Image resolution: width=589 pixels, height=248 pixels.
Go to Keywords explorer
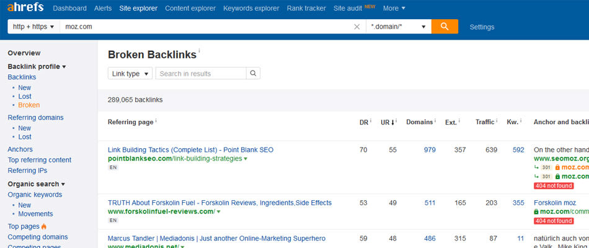click(251, 8)
